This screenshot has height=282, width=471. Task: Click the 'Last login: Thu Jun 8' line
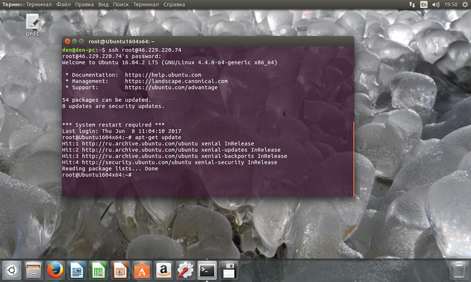point(122,131)
